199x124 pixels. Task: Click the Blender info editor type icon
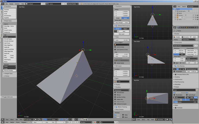coord(3,4)
